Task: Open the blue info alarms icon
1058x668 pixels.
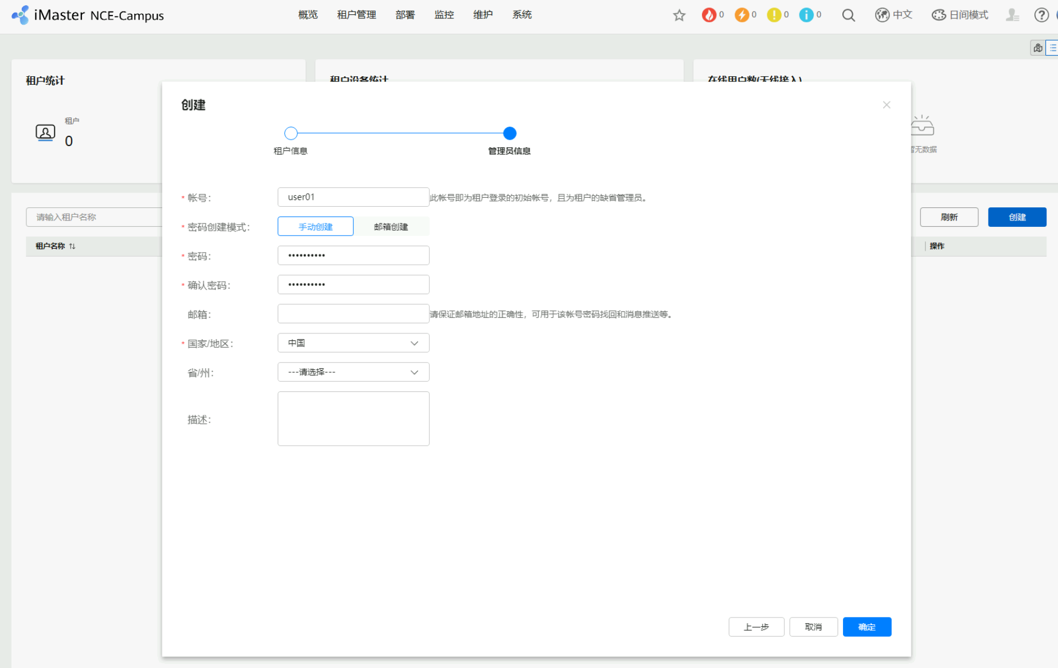Action: click(x=806, y=15)
